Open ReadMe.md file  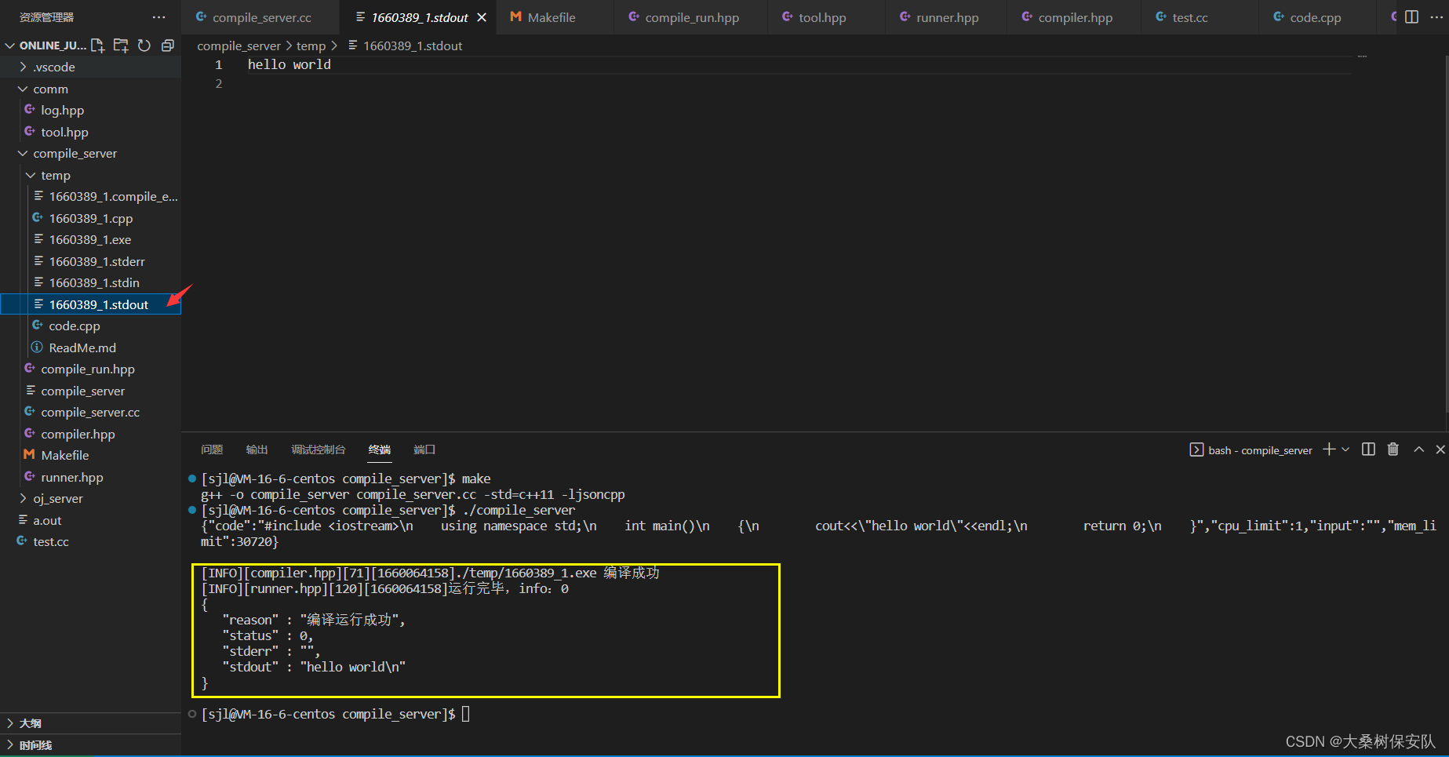(90, 348)
